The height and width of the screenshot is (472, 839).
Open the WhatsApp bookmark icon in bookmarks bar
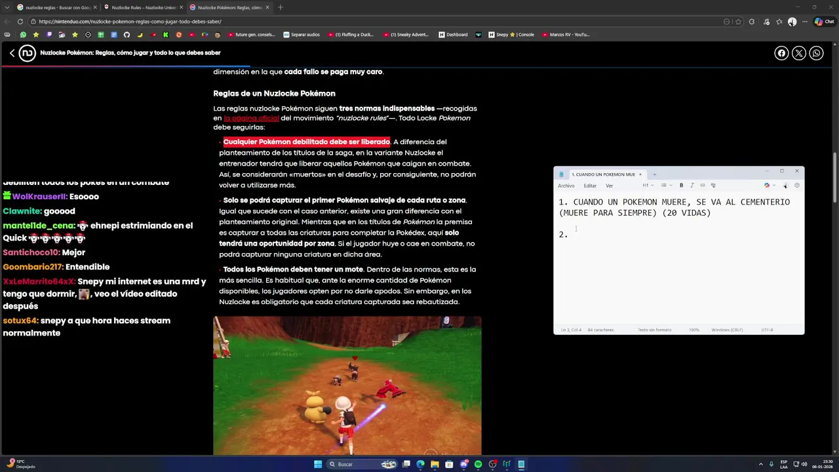point(23,35)
